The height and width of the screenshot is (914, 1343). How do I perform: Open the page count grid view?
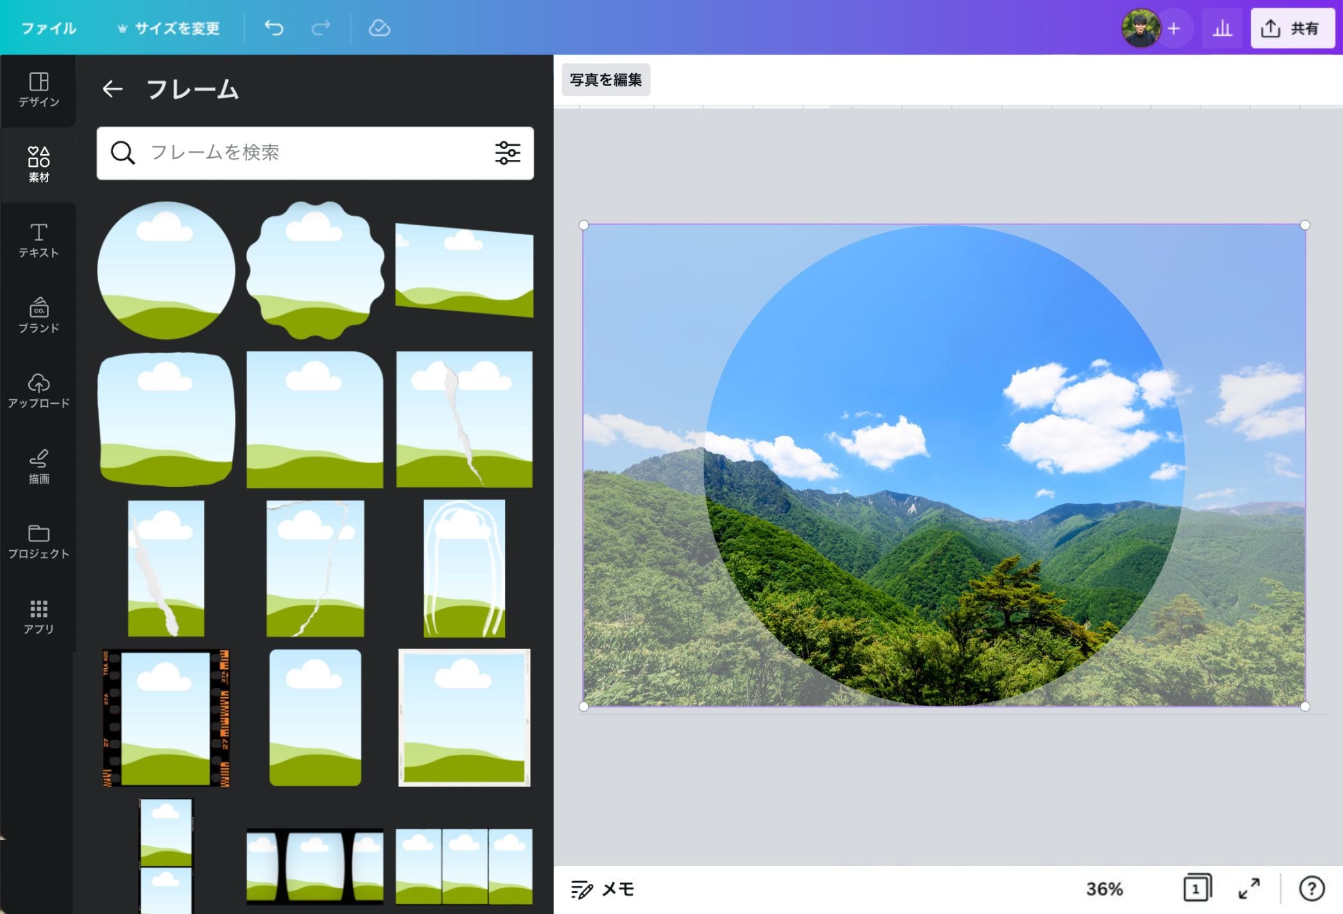(1197, 888)
